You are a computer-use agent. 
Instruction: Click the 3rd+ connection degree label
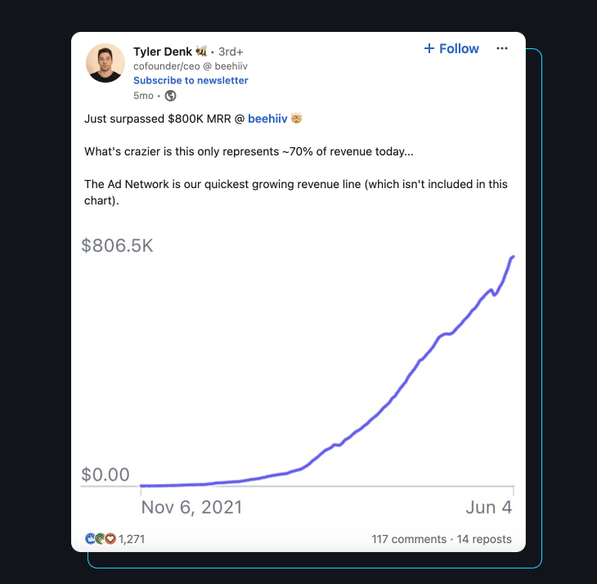(231, 52)
